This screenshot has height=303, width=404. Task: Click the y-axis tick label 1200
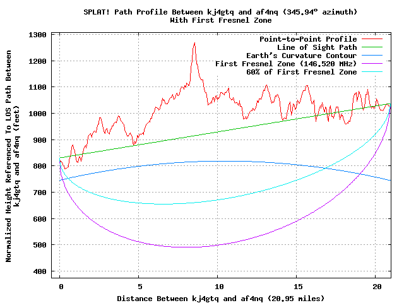pyautogui.click(x=38, y=61)
